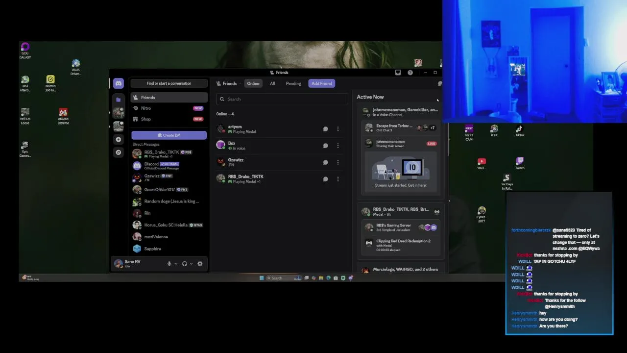This screenshot has height=353, width=627.
Task: Click Clipping Red Dead Redemption 2 entry
Action: coord(401,245)
